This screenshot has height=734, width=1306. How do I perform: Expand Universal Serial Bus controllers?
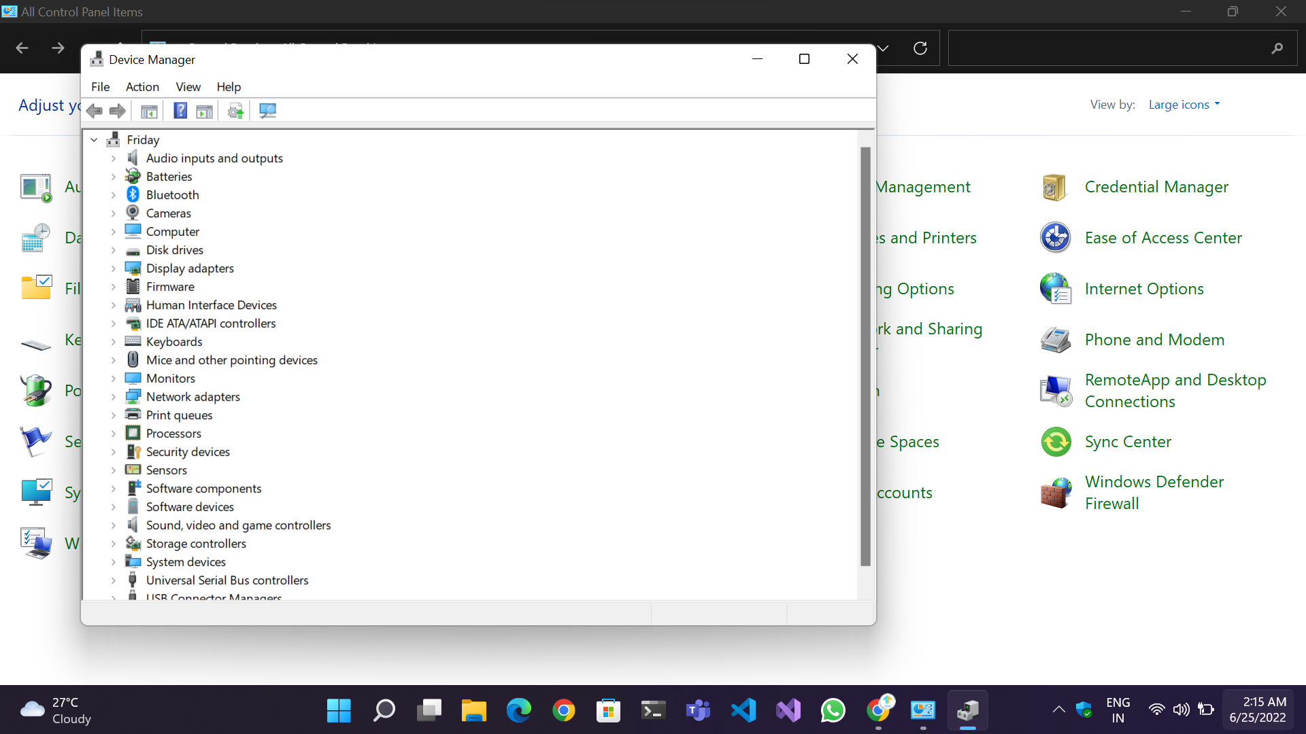tap(114, 580)
